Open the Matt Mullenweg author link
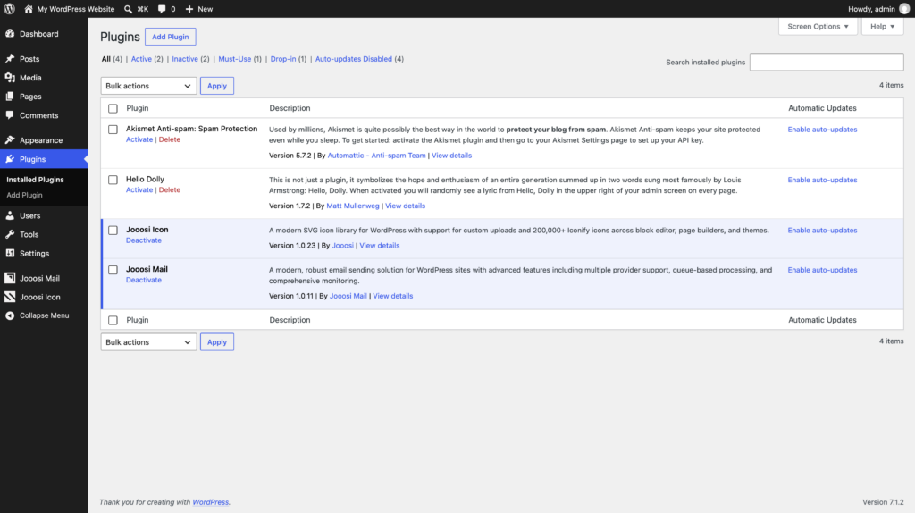Image resolution: width=915 pixels, height=513 pixels. [352, 206]
